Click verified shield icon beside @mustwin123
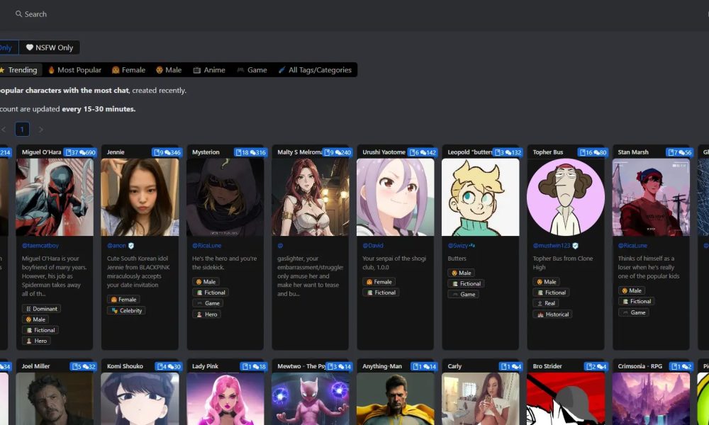Viewport: 709px width, 425px height. point(576,246)
